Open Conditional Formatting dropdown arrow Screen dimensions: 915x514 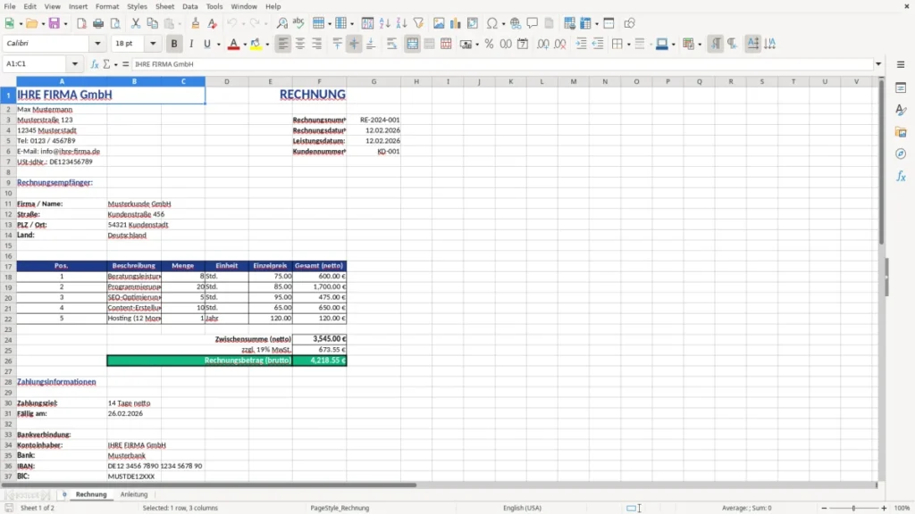tap(700, 45)
